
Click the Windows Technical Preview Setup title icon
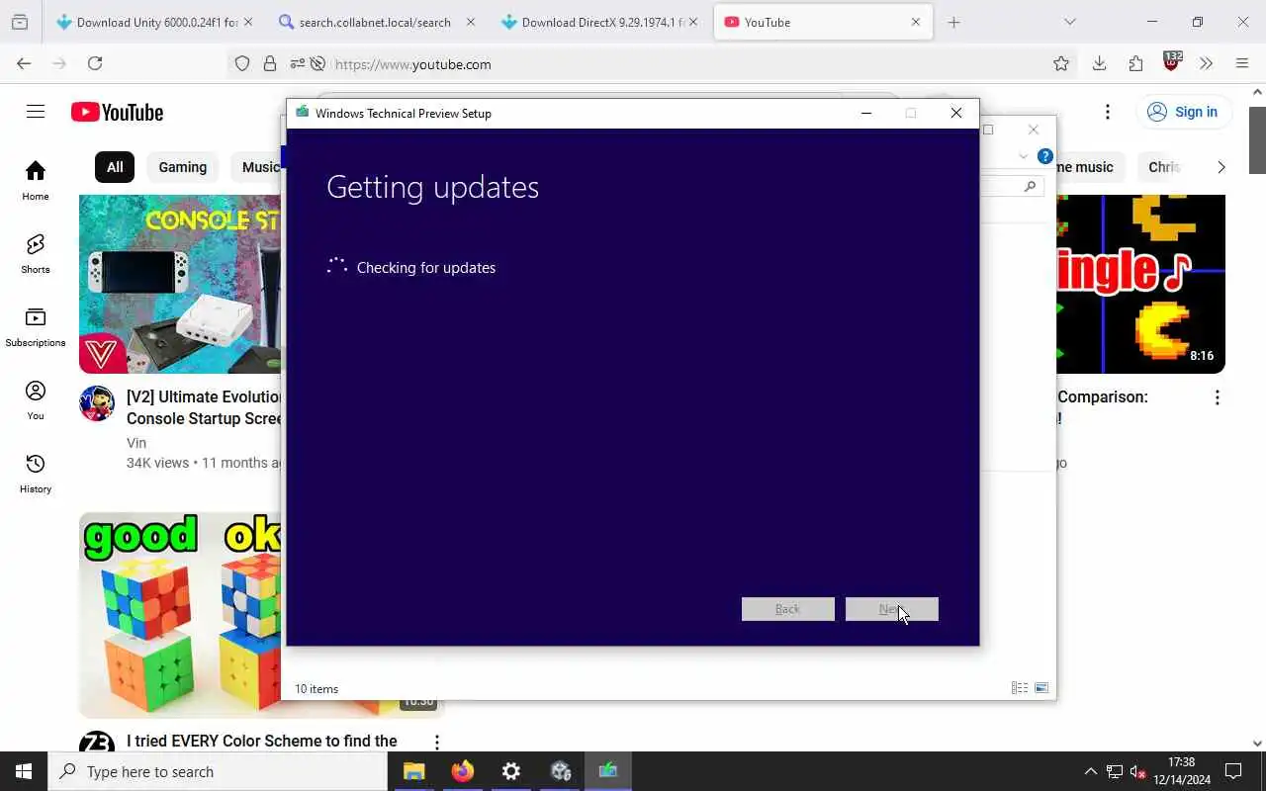302,113
